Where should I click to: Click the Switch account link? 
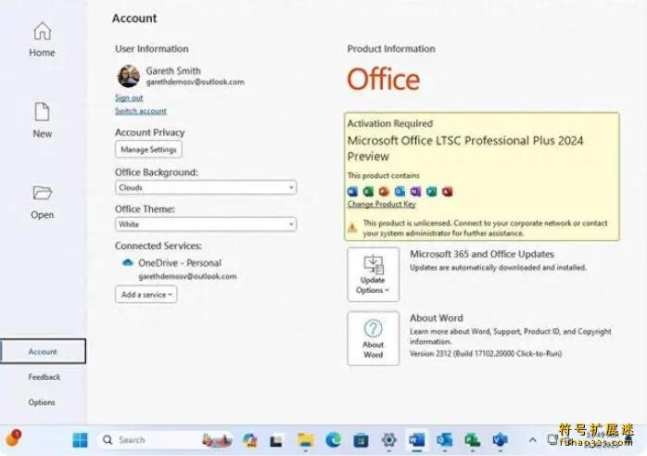[141, 111]
